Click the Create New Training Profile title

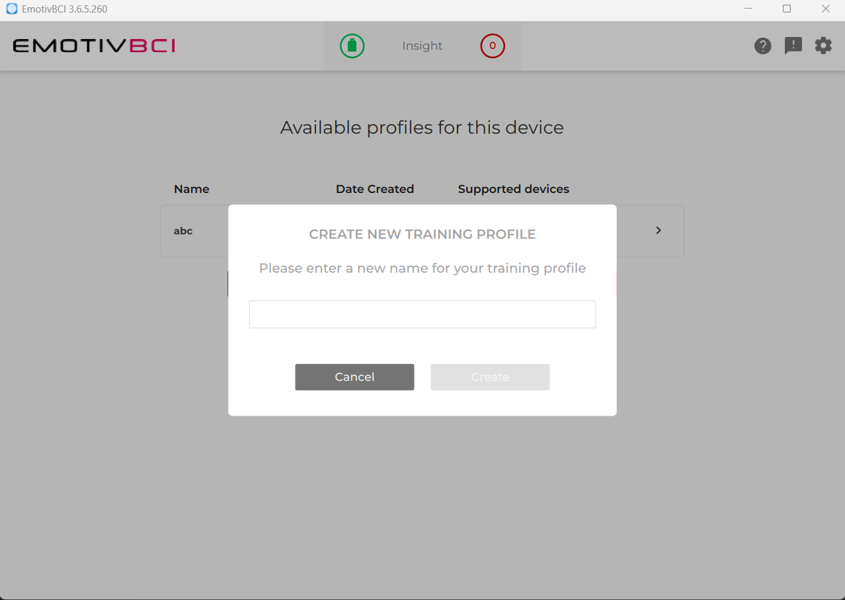point(422,235)
